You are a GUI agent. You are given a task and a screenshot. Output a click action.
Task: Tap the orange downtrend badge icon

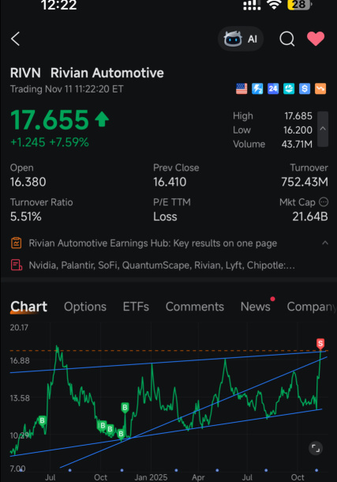(x=320, y=88)
